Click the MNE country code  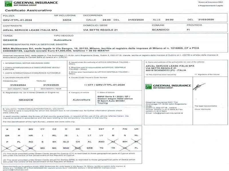click(x=66, y=148)
